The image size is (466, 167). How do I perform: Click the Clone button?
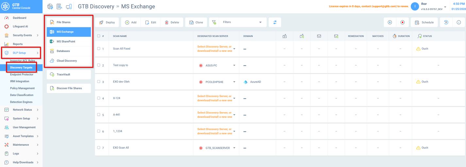click(196, 22)
